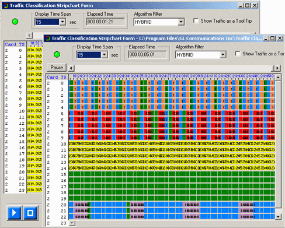The image size is (285, 228).
Task: Select the TS 23 row in the front window
Action: click(x=57, y=223)
